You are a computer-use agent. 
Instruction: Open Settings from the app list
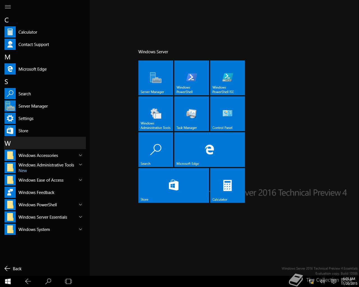tap(45, 119)
